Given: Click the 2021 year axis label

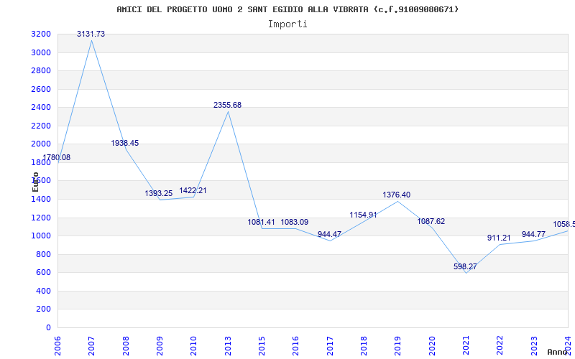Looking at the screenshot, I should [466, 346].
